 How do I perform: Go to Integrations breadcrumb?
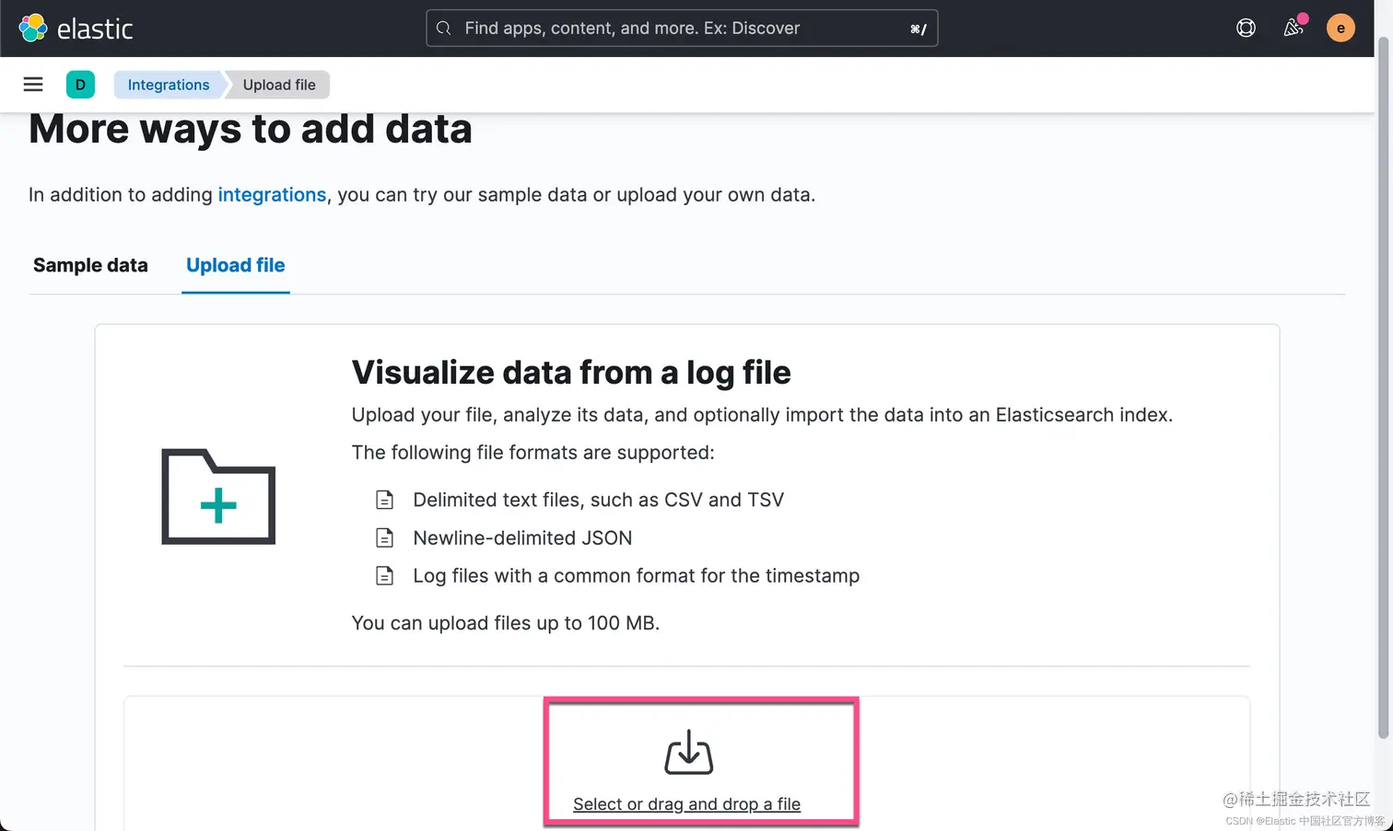point(169,85)
